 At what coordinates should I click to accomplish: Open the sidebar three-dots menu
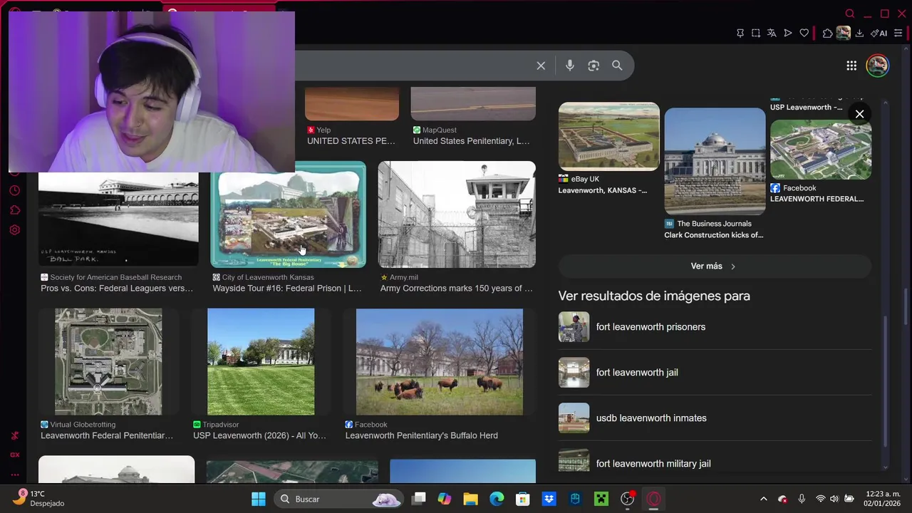tap(14, 474)
